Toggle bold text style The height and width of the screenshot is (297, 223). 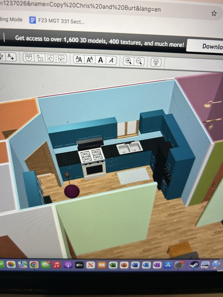pyautogui.click(x=100, y=60)
